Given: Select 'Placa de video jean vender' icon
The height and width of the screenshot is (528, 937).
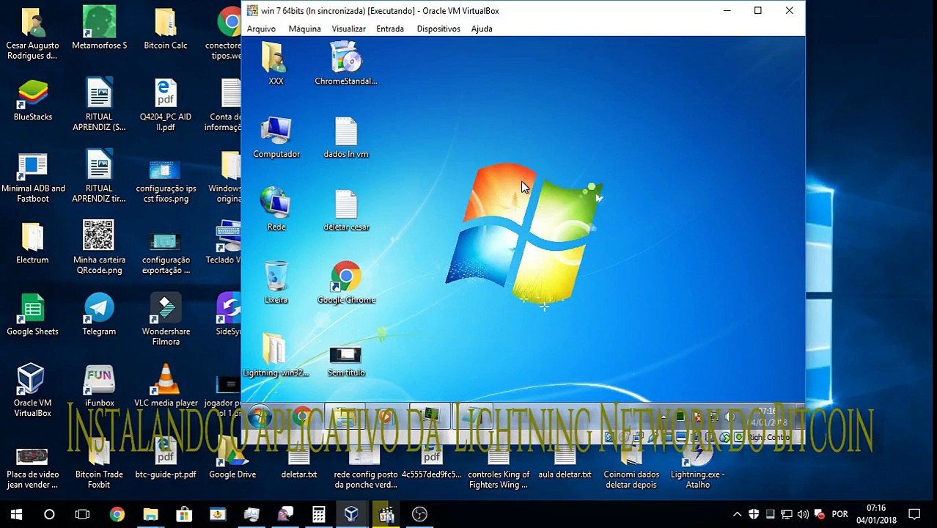Looking at the screenshot, I should coord(32,468).
